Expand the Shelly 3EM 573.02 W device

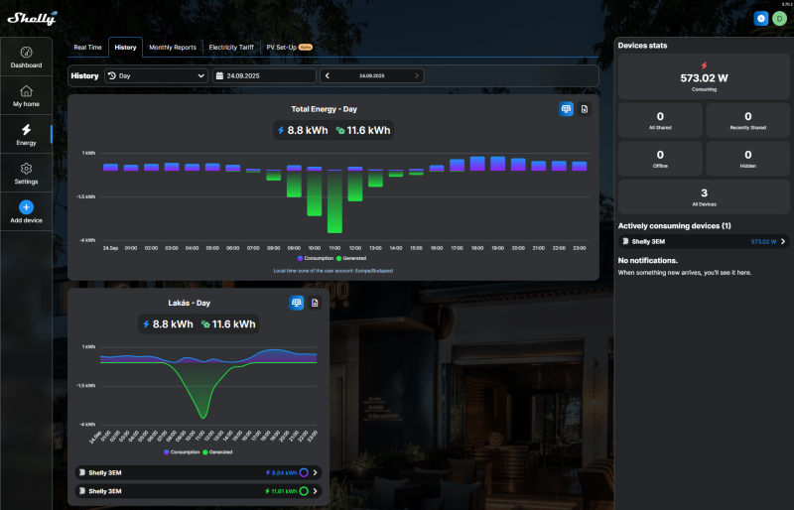(x=704, y=241)
